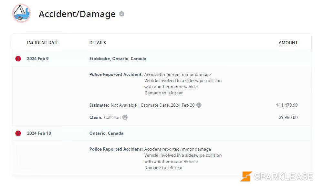This screenshot has width=324, height=192.
Task: Click first Police Reported Accident label
Action: click(116, 74)
